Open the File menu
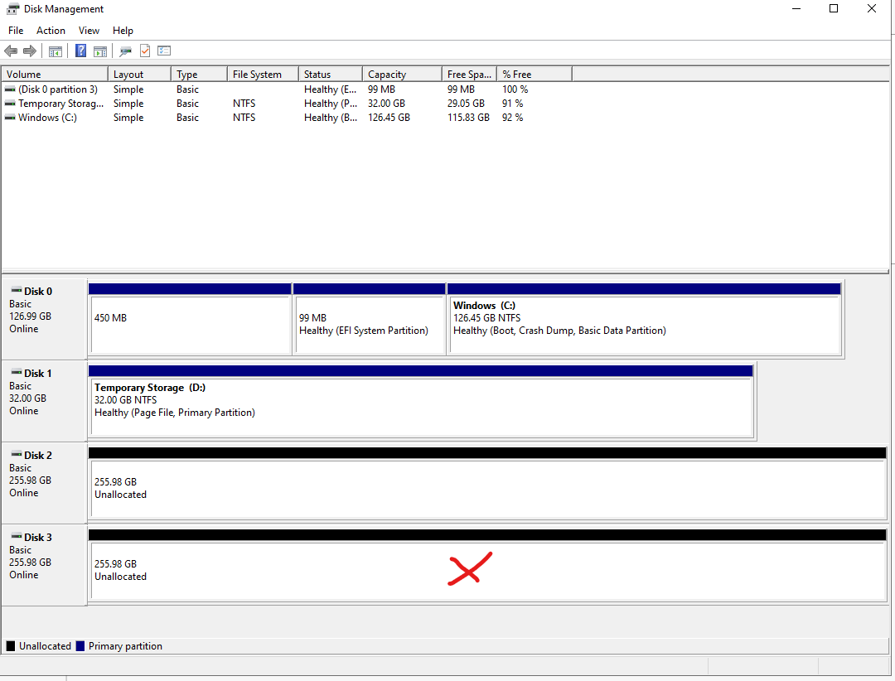The image size is (895, 681). [15, 30]
